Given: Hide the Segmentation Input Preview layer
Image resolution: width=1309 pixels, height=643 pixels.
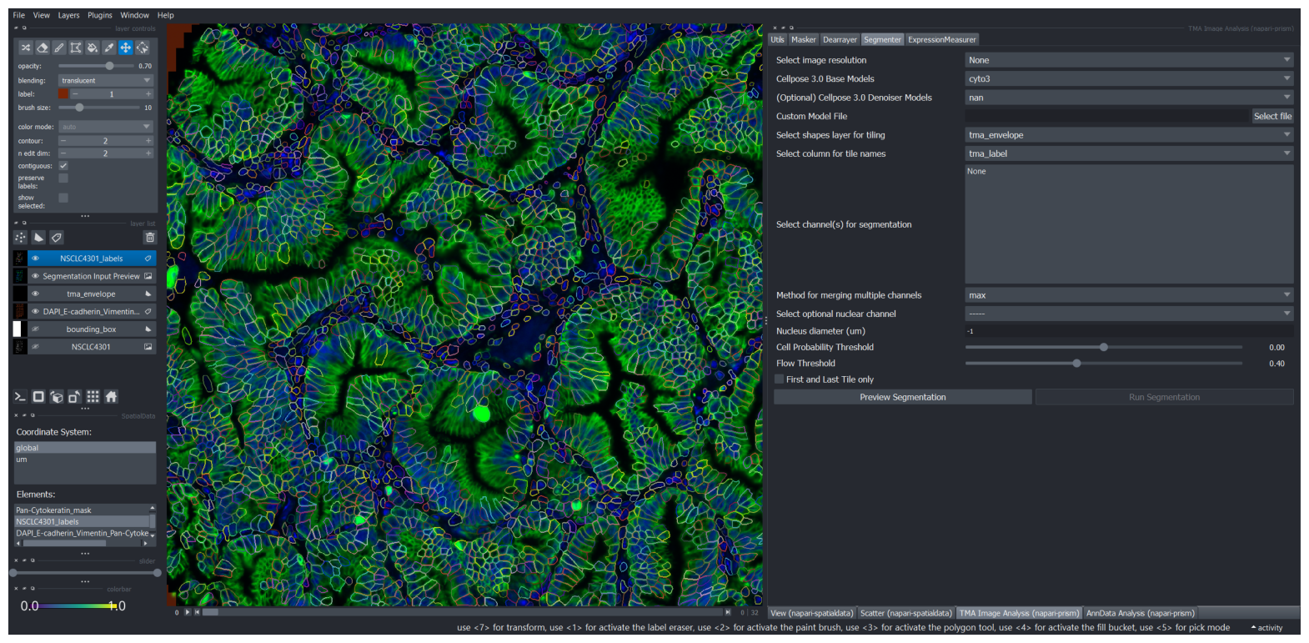Looking at the screenshot, I should point(35,276).
